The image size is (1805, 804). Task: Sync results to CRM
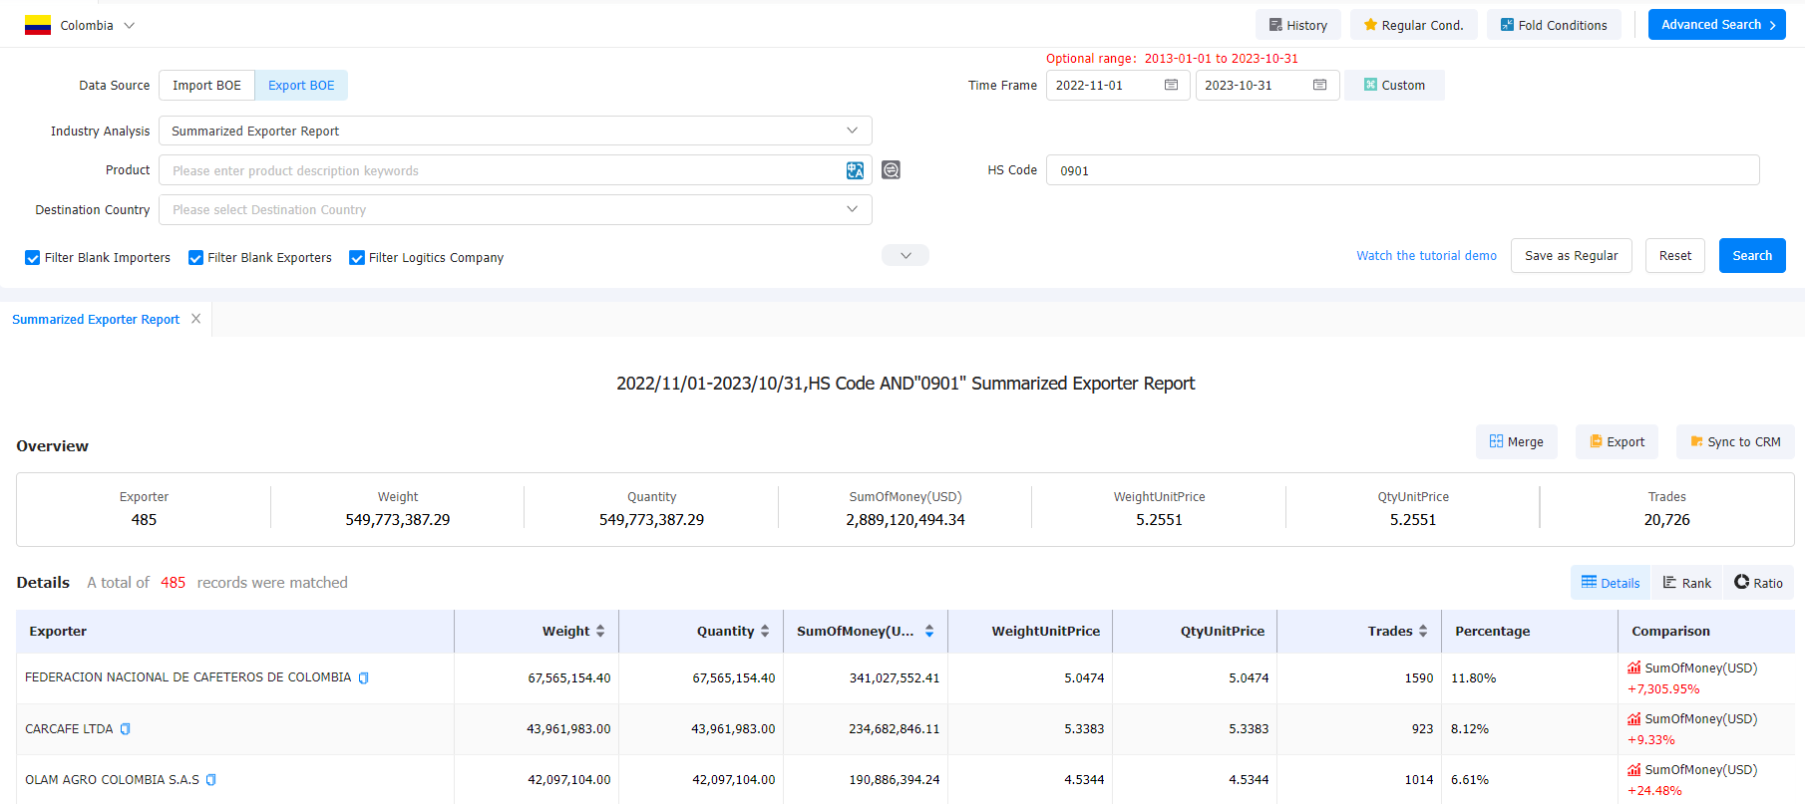point(1735,442)
